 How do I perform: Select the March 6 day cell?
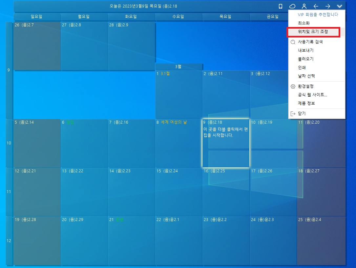tap(84, 143)
